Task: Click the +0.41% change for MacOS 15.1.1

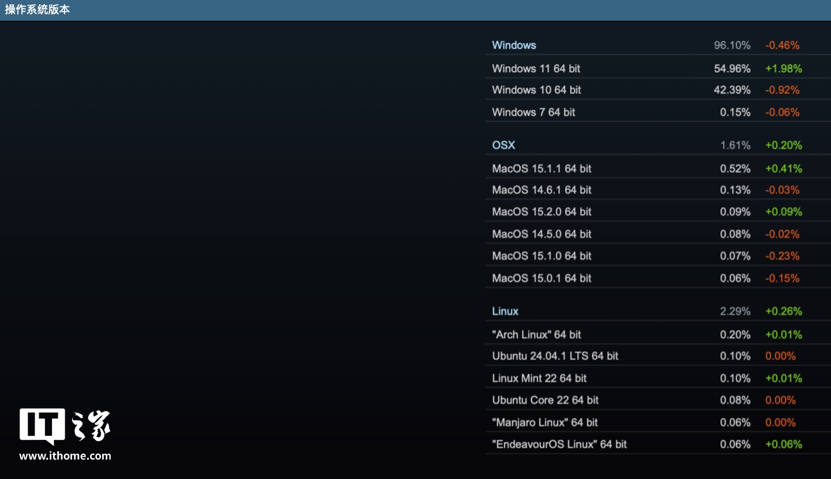Action: pos(784,169)
